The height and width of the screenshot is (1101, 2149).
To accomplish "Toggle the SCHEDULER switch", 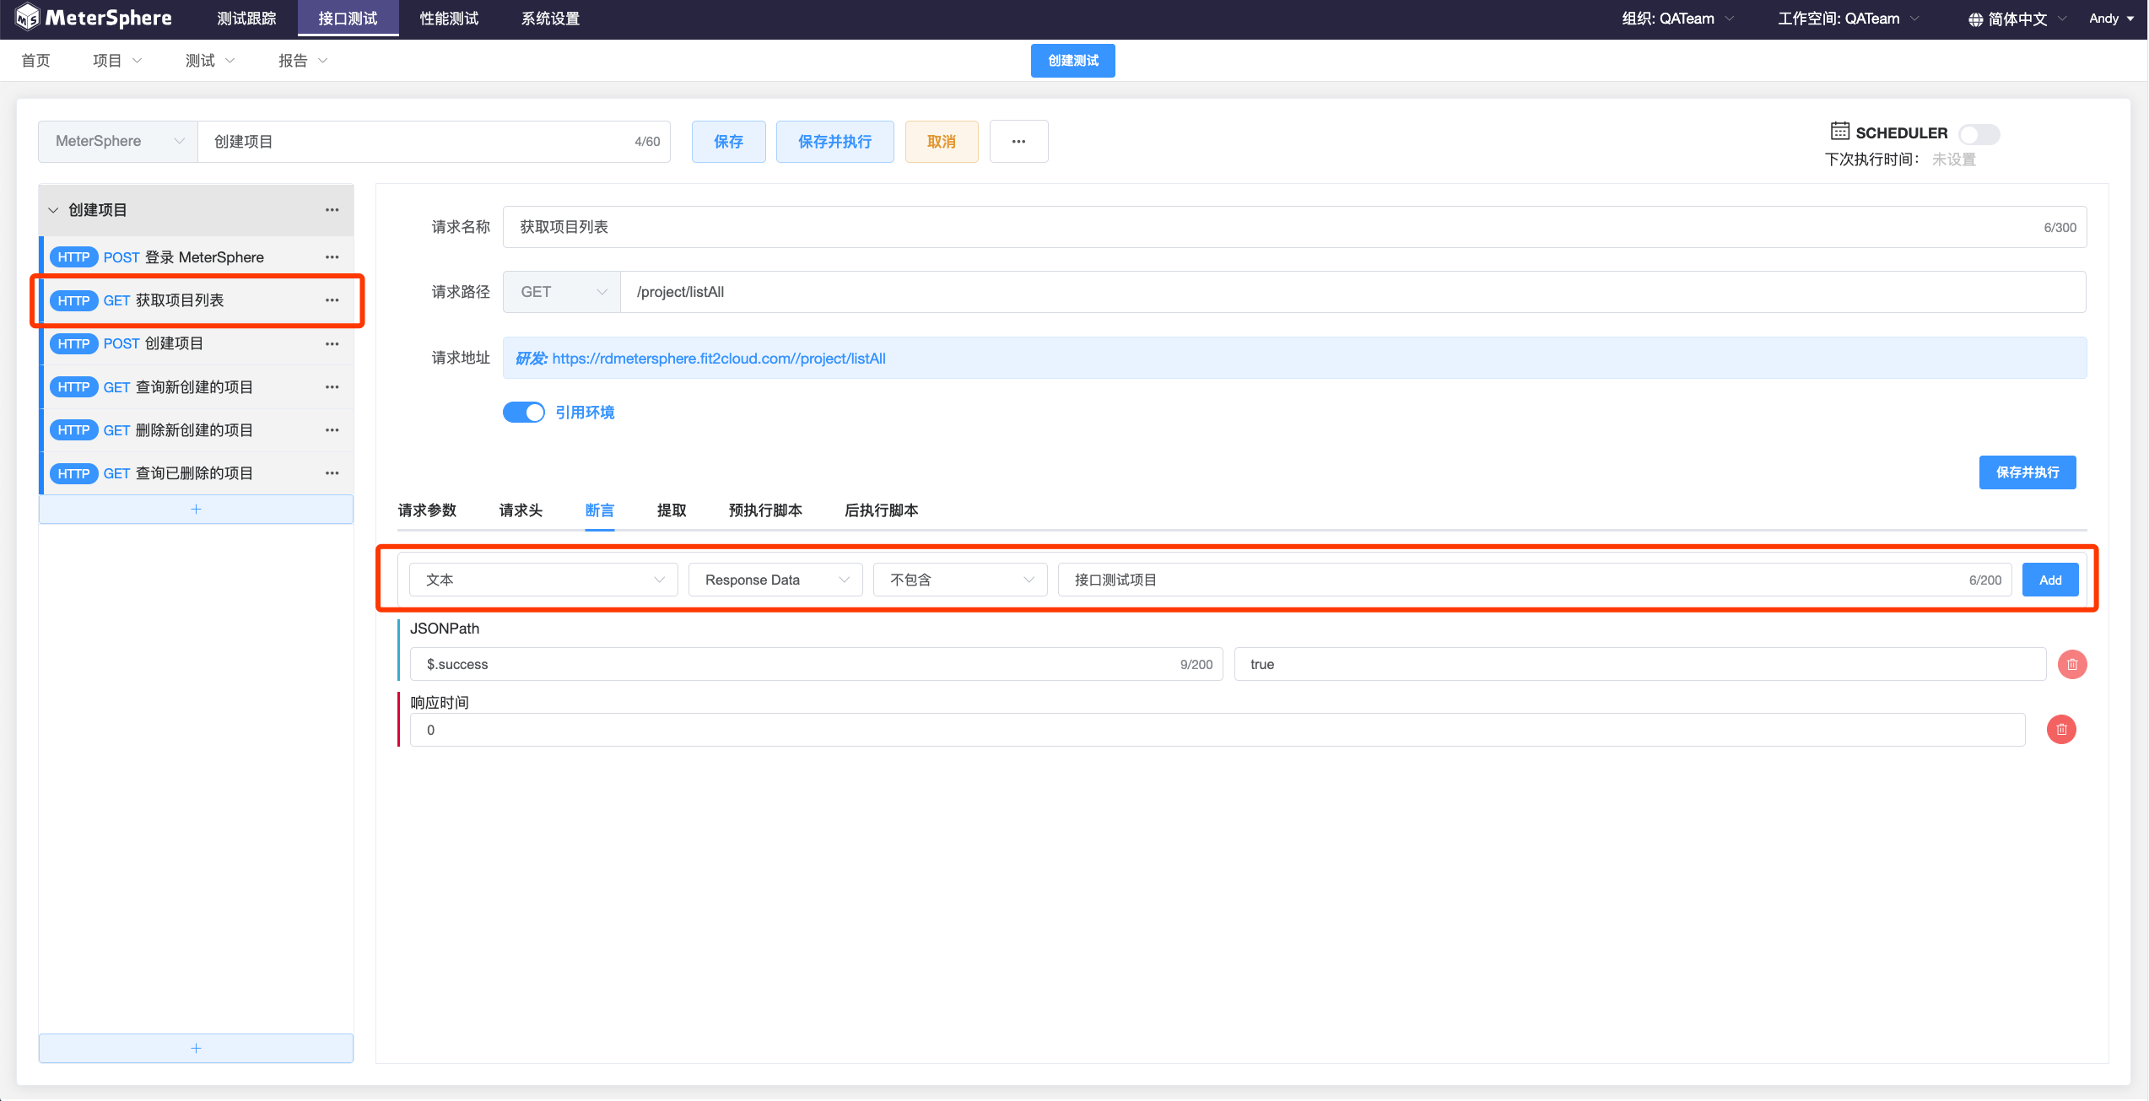I will [1978, 133].
